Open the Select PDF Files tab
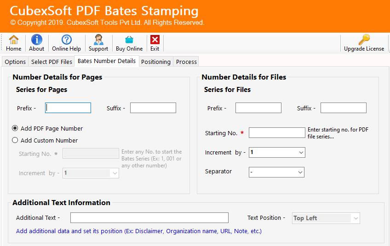Image resolution: width=390 pixels, height=246 pixels. click(52, 62)
